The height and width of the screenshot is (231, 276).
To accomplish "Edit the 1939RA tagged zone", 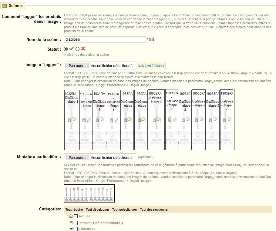I will pyautogui.click(x=144, y=120).
